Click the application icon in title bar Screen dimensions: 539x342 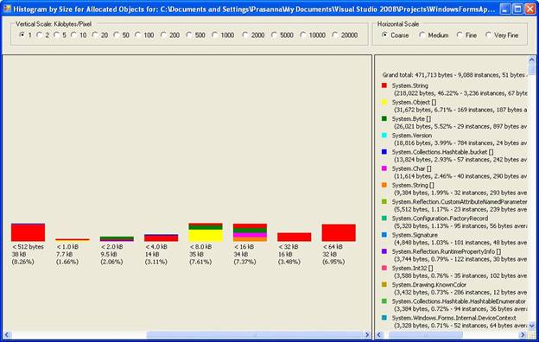(x=7, y=9)
